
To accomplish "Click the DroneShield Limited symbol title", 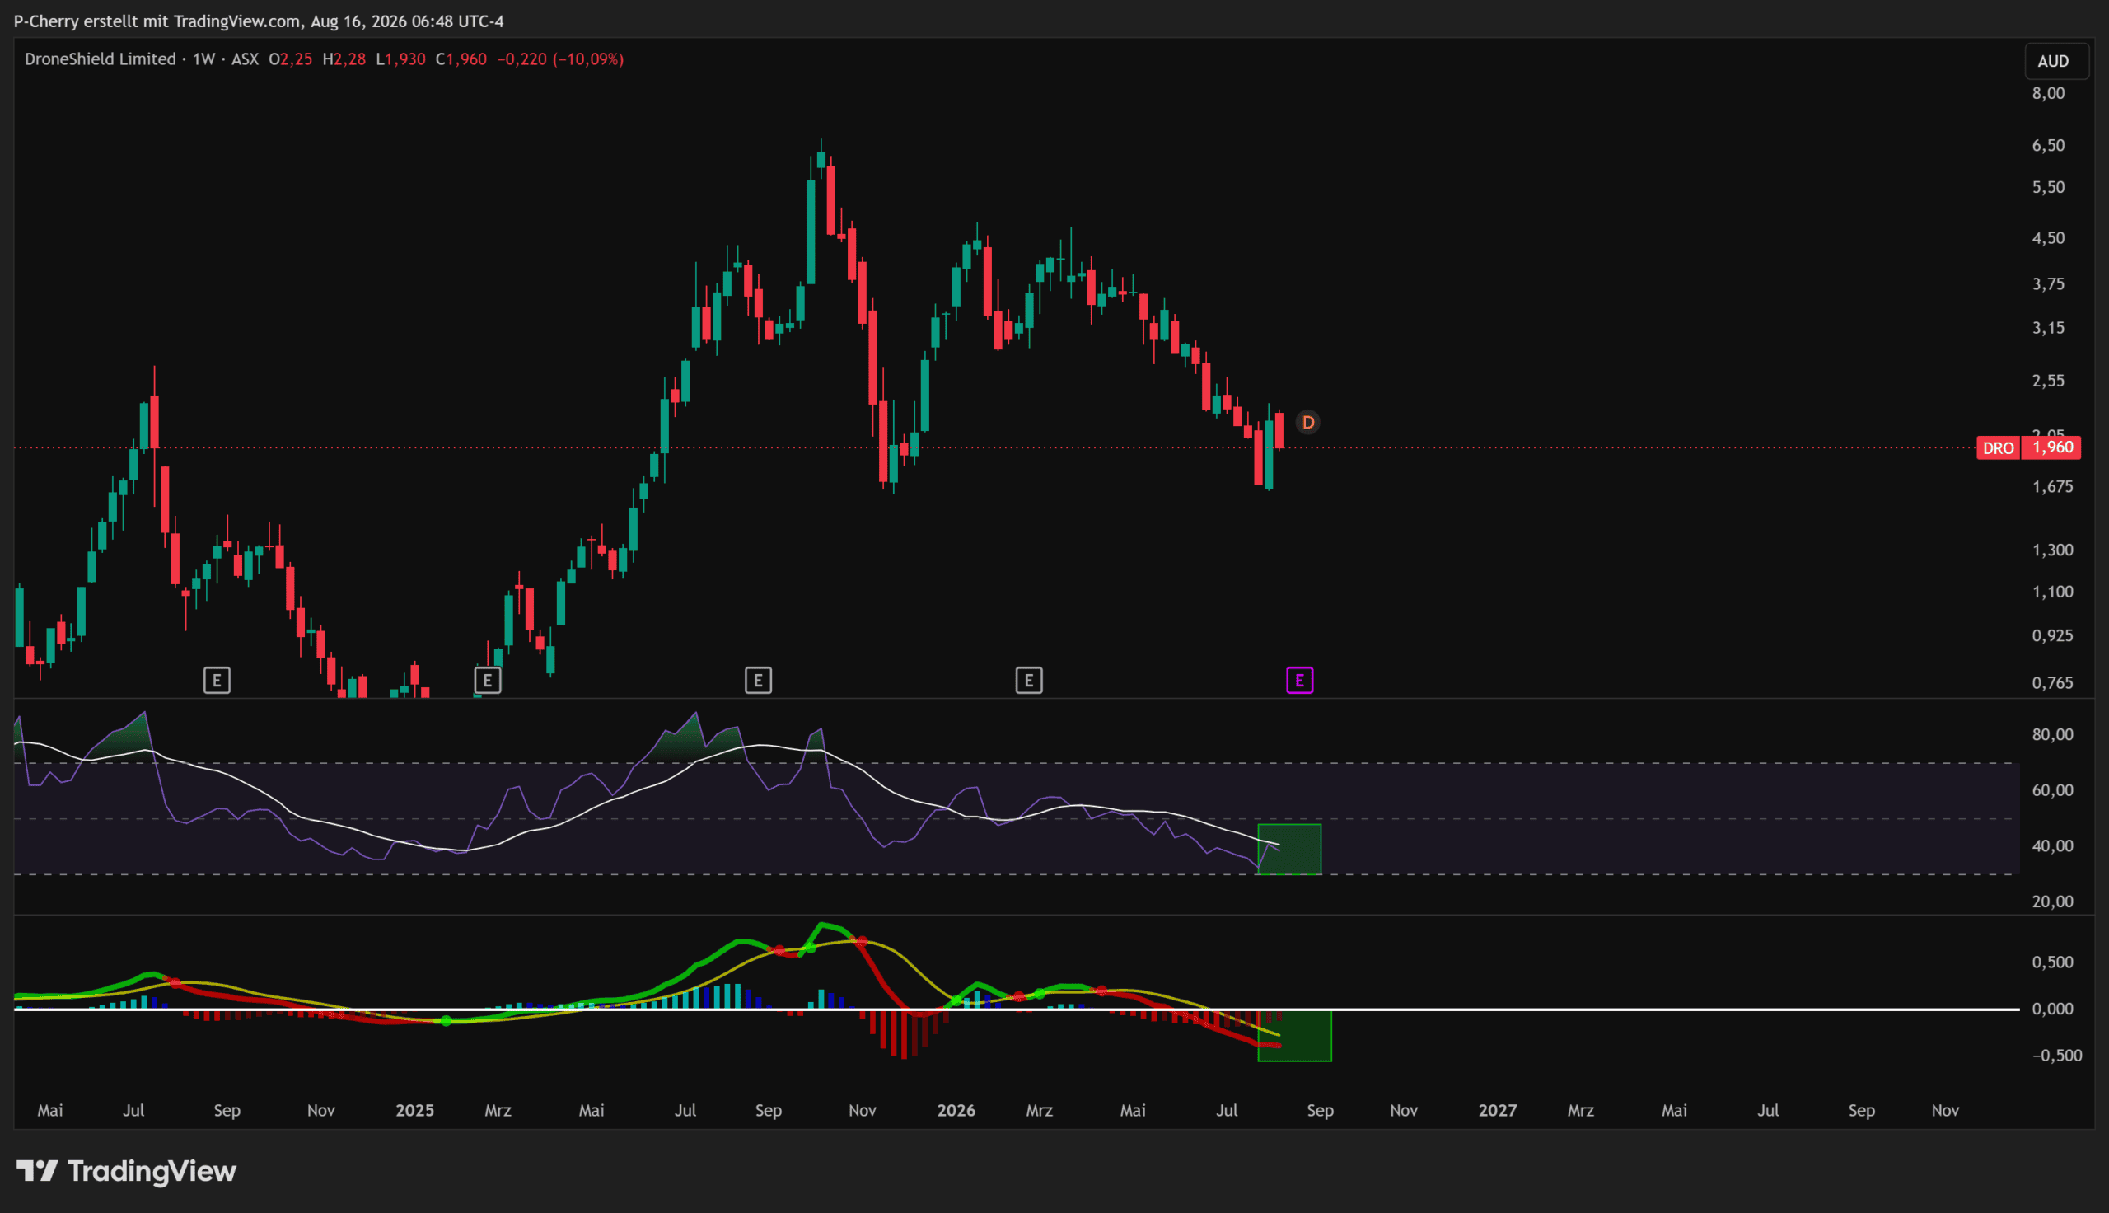I will click(100, 59).
